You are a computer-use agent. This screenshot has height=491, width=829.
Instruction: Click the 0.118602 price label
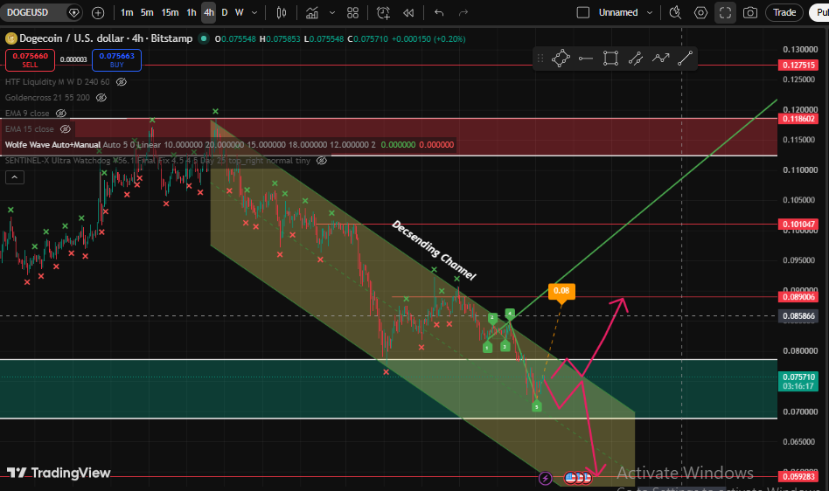[x=798, y=119]
